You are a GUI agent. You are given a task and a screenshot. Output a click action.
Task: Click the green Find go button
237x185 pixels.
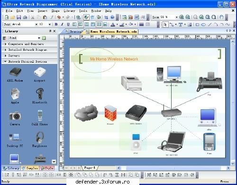tap(44, 38)
